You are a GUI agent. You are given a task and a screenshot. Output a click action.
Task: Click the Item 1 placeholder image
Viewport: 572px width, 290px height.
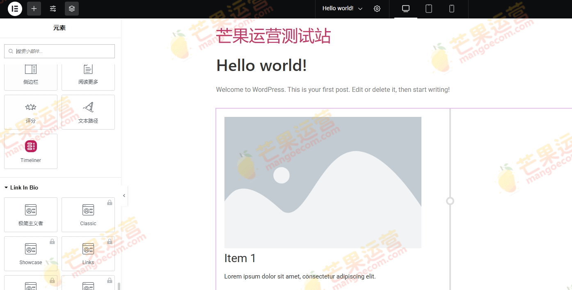click(323, 182)
